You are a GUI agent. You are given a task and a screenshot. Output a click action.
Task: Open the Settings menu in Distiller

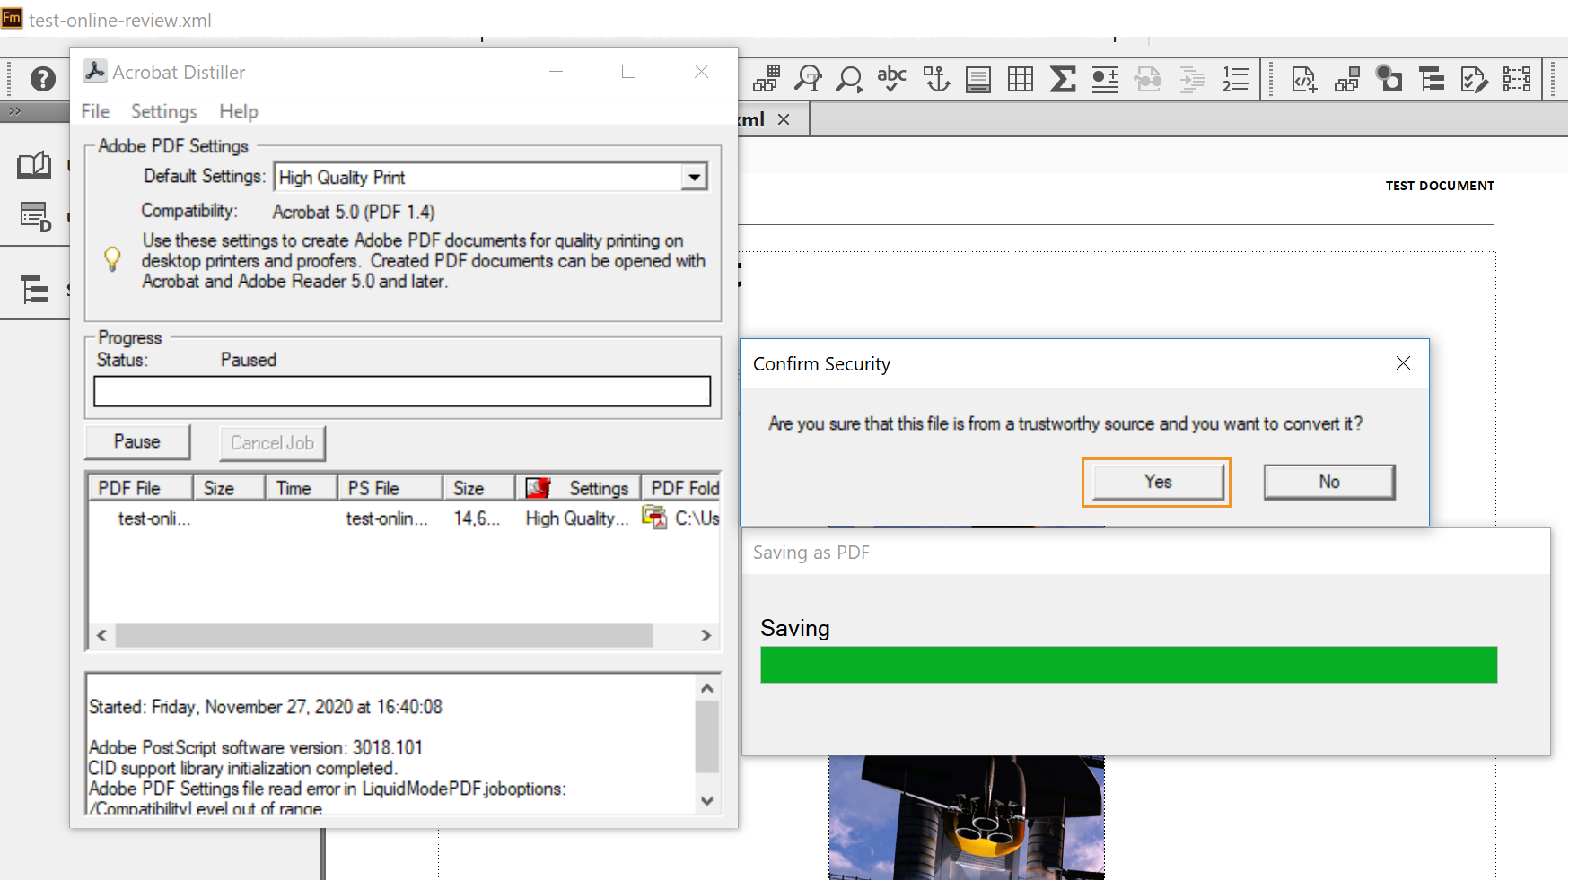point(163,111)
